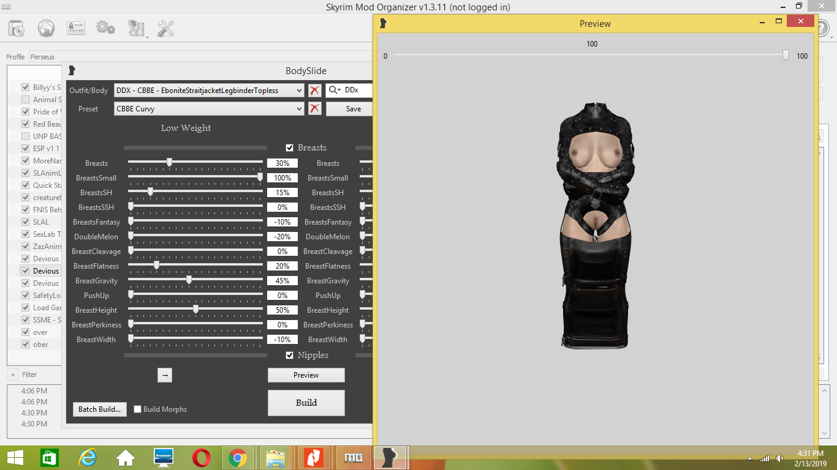Click the magnifier icon in the search box
The image size is (837, 470).
click(334, 91)
